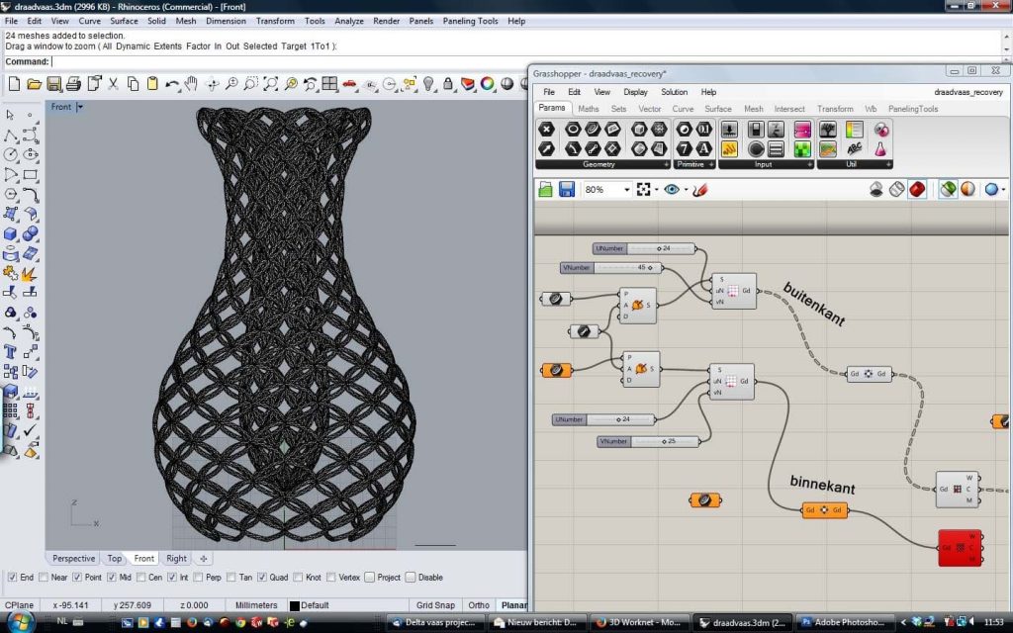
Task: Open the 80% zoom dropdown in Grasshopper
Action: click(629, 188)
